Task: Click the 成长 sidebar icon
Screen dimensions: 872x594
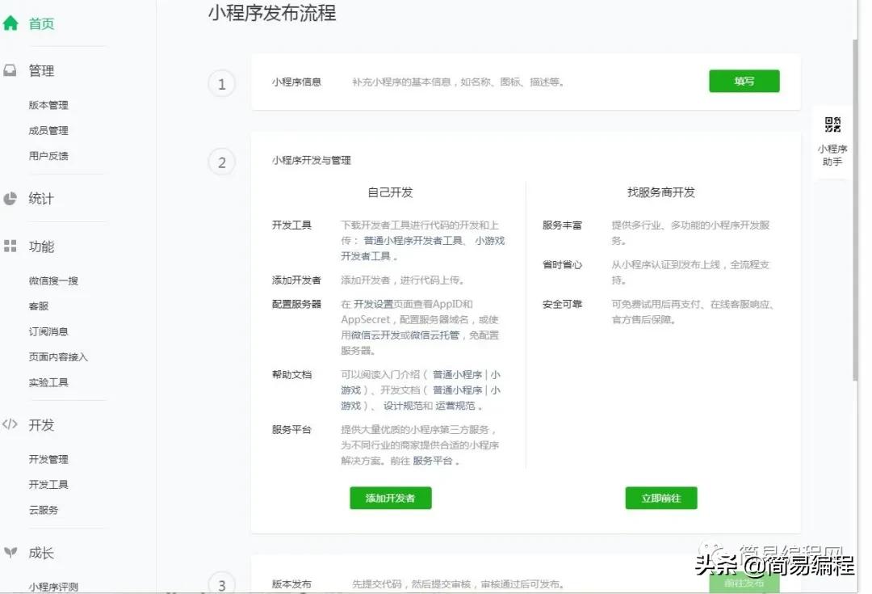Action: pyautogui.click(x=10, y=553)
